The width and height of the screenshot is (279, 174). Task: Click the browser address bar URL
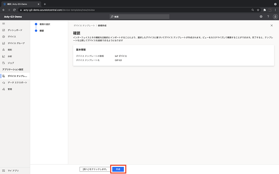(59, 10)
